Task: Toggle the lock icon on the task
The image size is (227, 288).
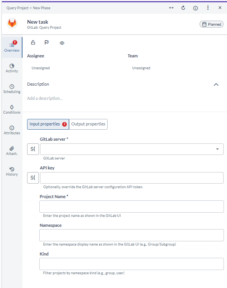Action: (x=33, y=42)
